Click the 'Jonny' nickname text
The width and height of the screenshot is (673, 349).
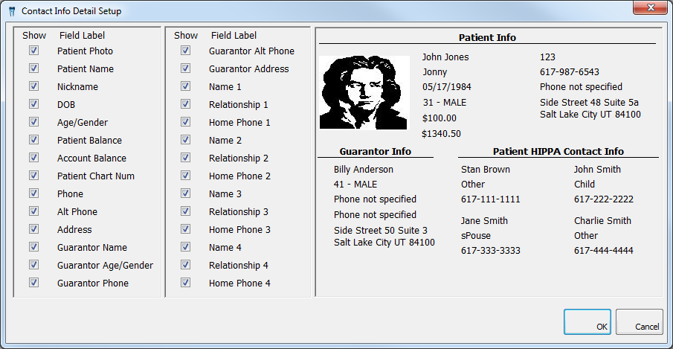(x=435, y=72)
